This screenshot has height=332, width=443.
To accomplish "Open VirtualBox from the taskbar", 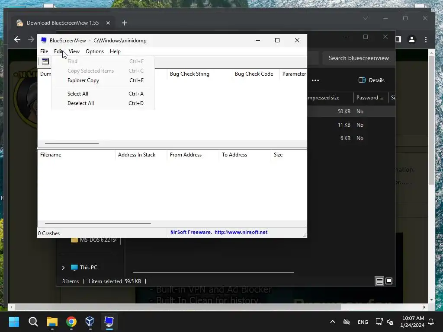I will tap(90, 322).
